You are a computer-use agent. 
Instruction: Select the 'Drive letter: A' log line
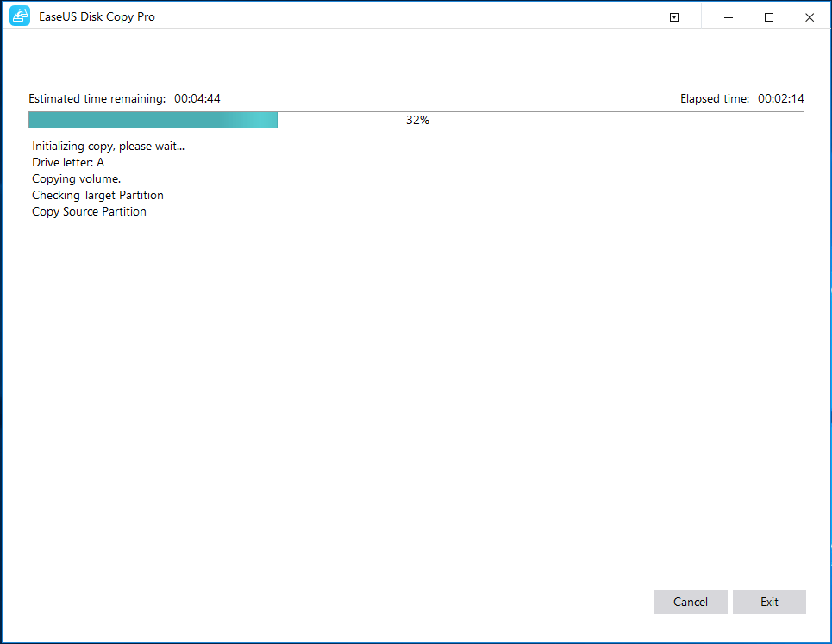(68, 162)
